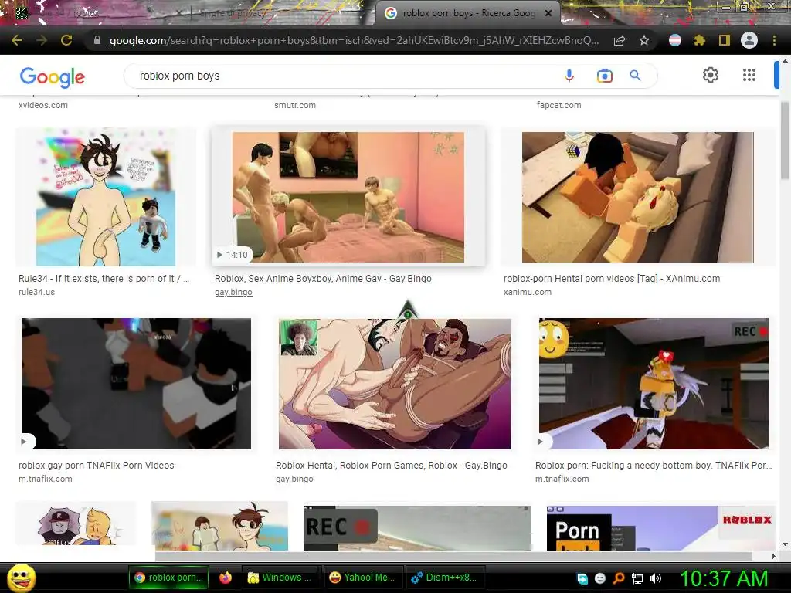View site info via the padlock icon
This screenshot has width=791, height=593.
pos(97,40)
